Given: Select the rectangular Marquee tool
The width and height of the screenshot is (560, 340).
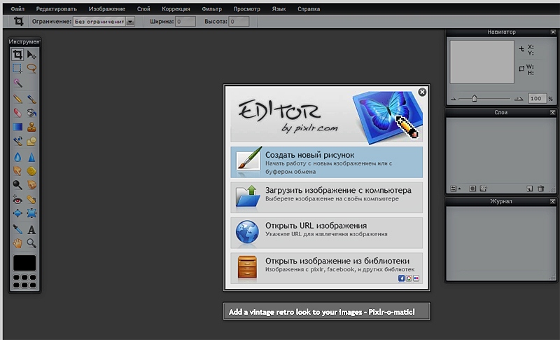Looking at the screenshot, I should point(17,68).
